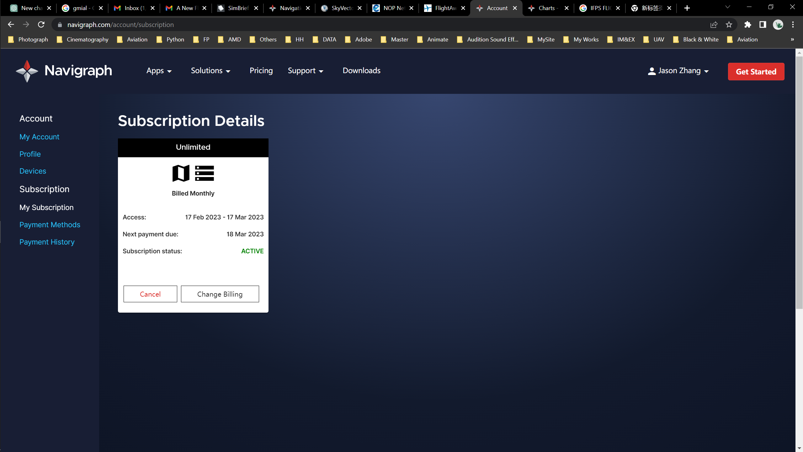Expand the Apps dropdown menu
Screen dimensions: 803x452
159,71
